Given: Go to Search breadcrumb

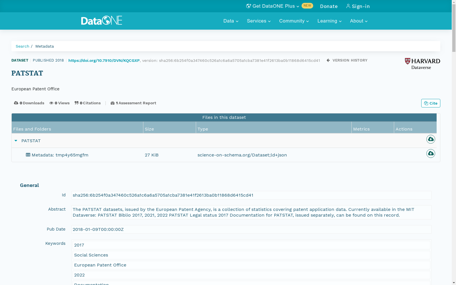Looking at the screenshot, I should (x=23, y=46).
